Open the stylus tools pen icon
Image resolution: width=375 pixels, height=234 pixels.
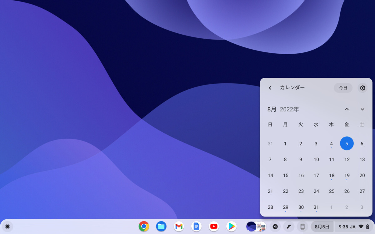[288, 226]
